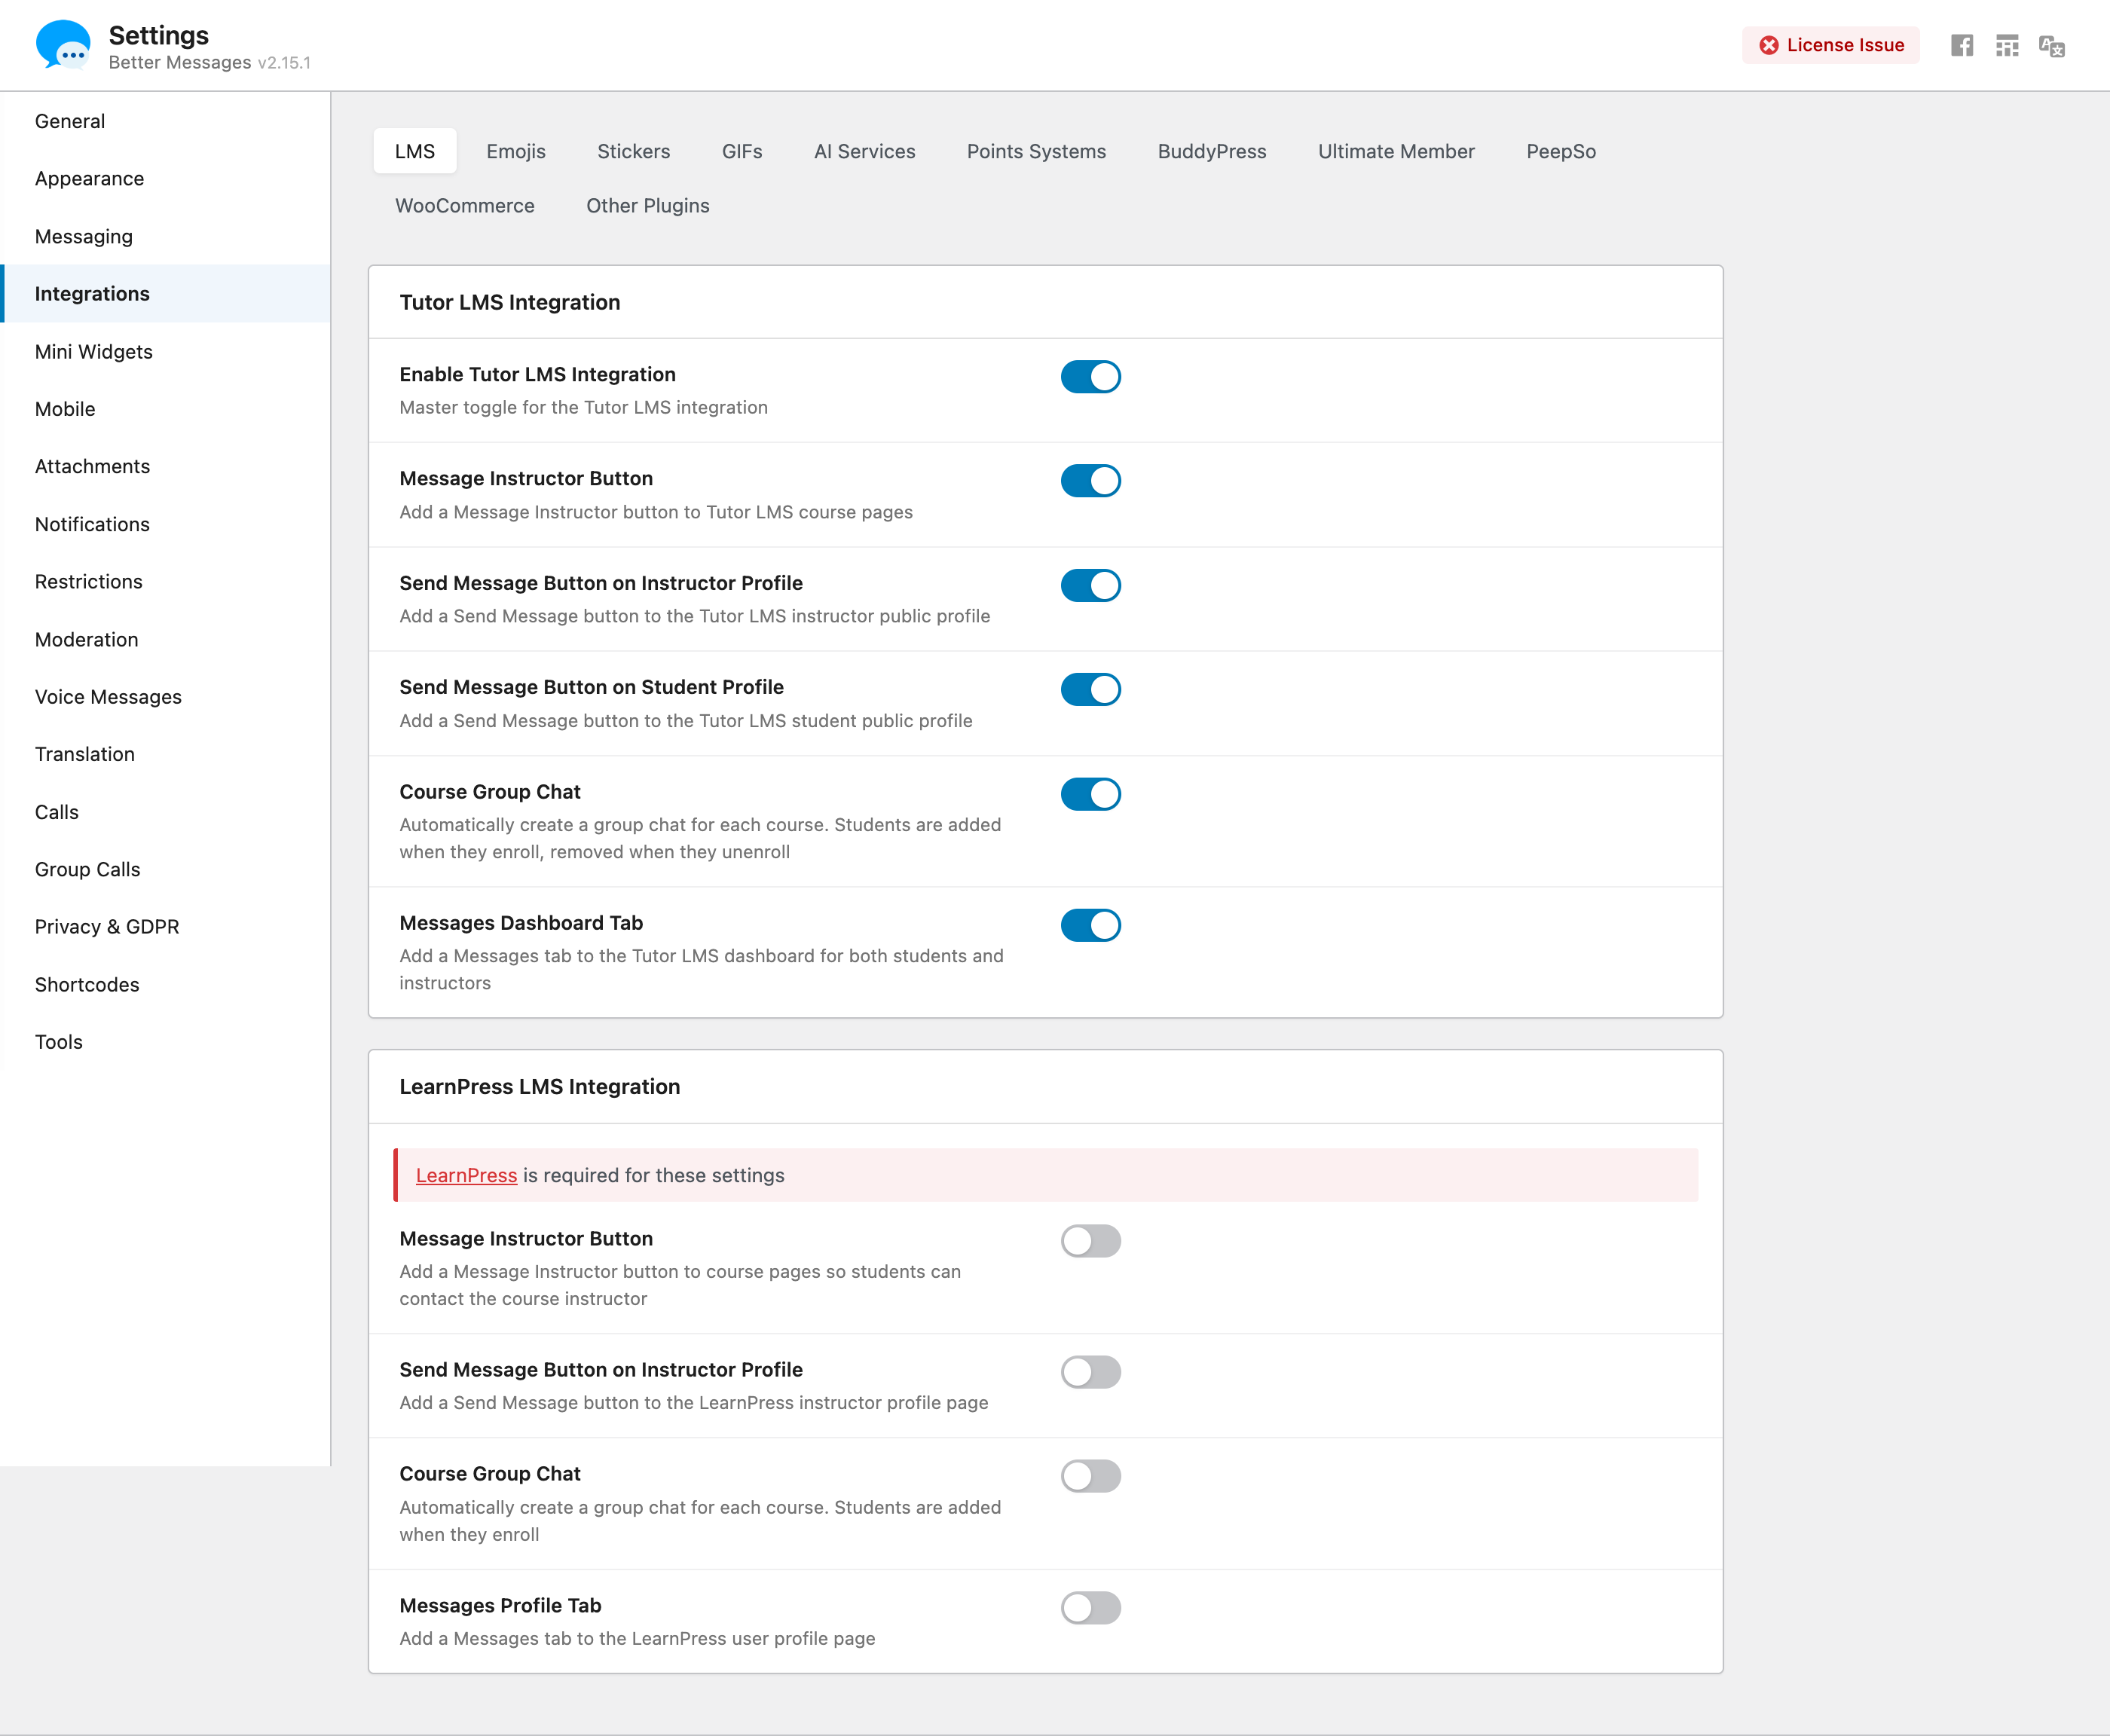Open Tools section in sidebar
The image size is (2110, 1736).
pyautogui.click(x=165, y=1042)
